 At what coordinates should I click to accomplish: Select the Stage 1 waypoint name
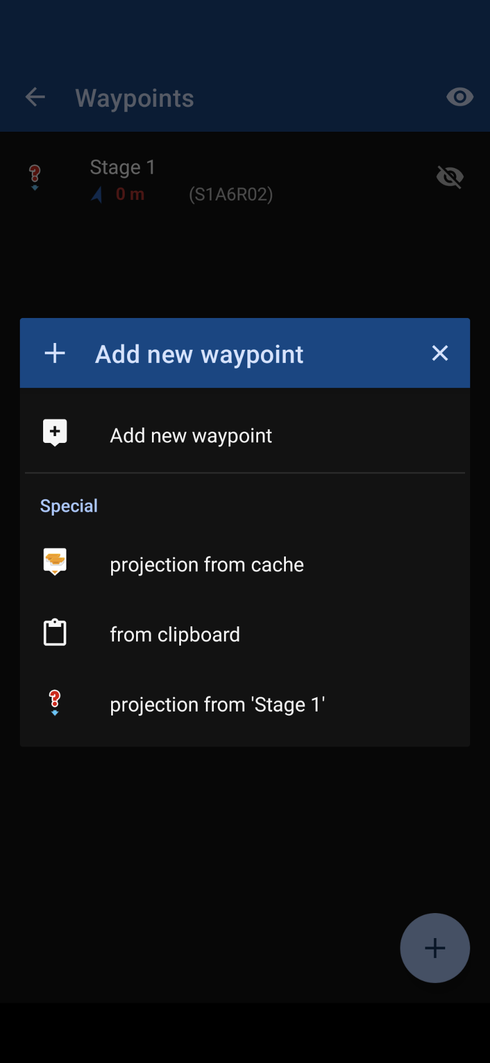pos(122,168)
